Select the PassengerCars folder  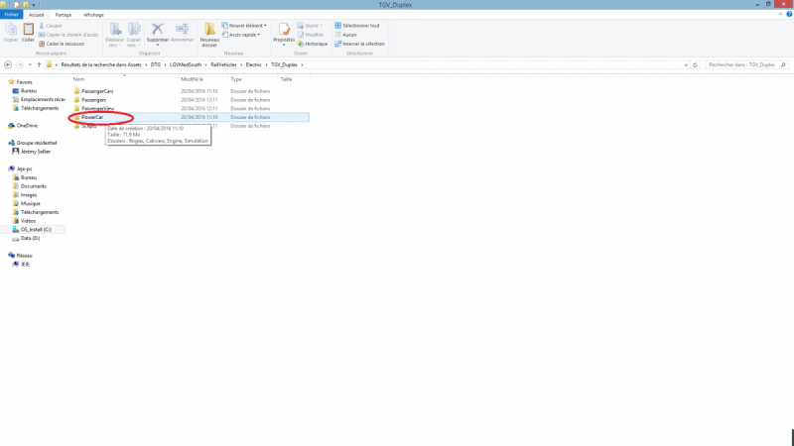coord(97,91)
